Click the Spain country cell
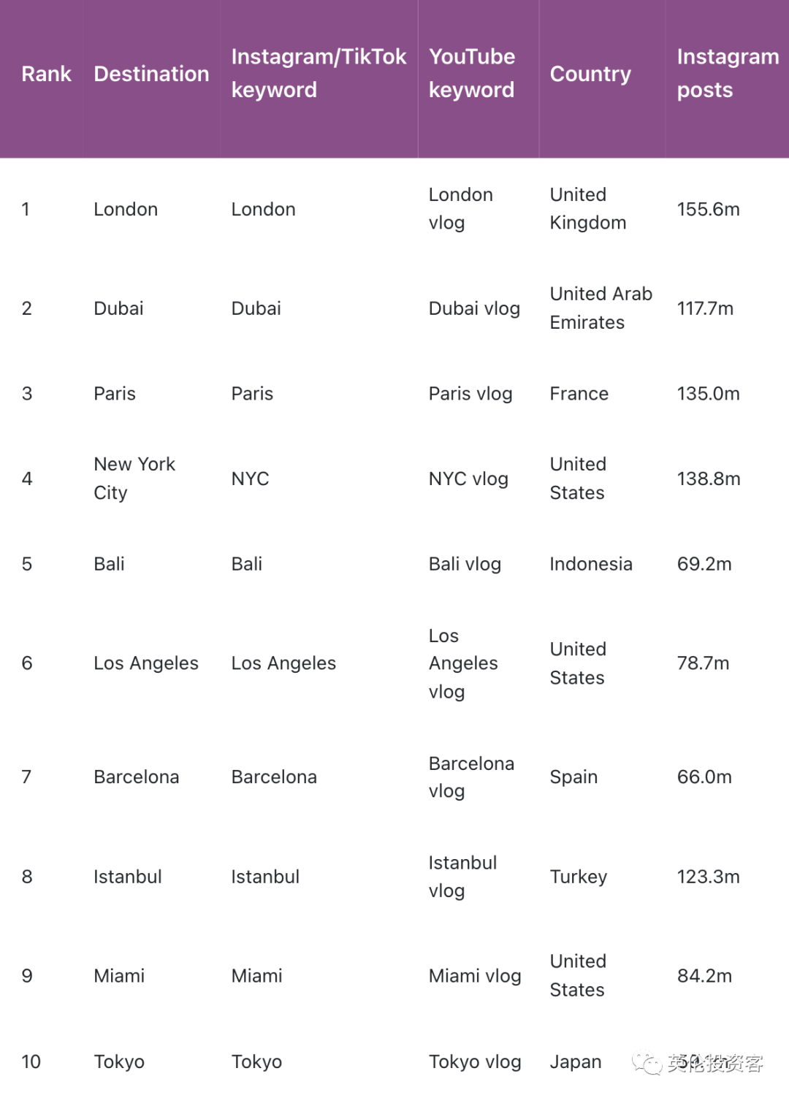 click(573, 777)
